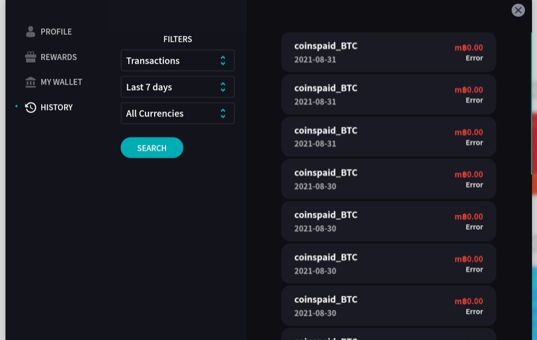Click the Transactions dropdown arrows
This screenshot has height=340, width=537.
pyautogui.click(x=223, y=61)
